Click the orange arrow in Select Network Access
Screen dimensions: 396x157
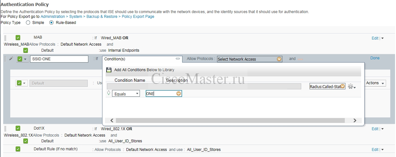point(279,59)
